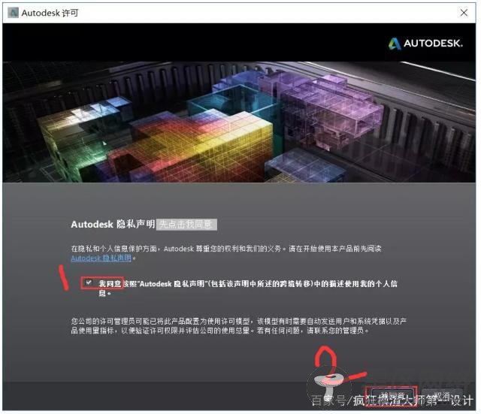
Task: Open the Autodesk 隐私声明 hyperlink
Action: click(x=101, y=258)
